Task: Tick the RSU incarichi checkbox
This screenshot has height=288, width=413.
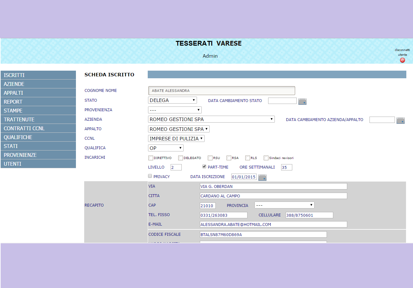Action: (210, 158)
